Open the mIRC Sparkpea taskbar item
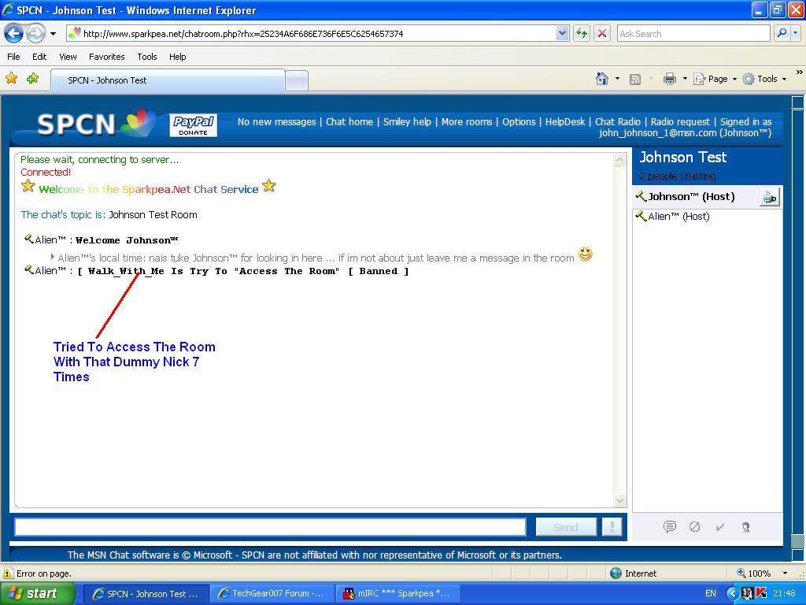The image size is (806, 605). 397,594
